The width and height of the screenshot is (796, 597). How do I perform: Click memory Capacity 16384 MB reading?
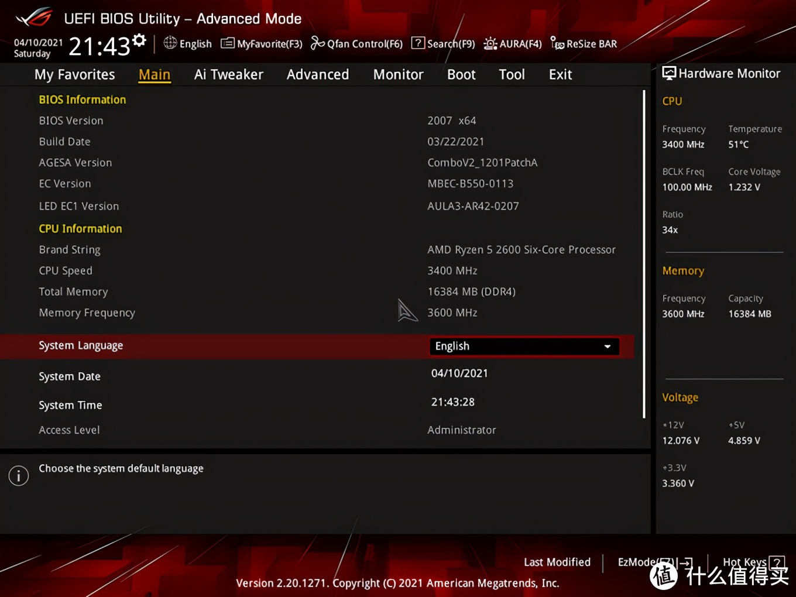point(750,314)
